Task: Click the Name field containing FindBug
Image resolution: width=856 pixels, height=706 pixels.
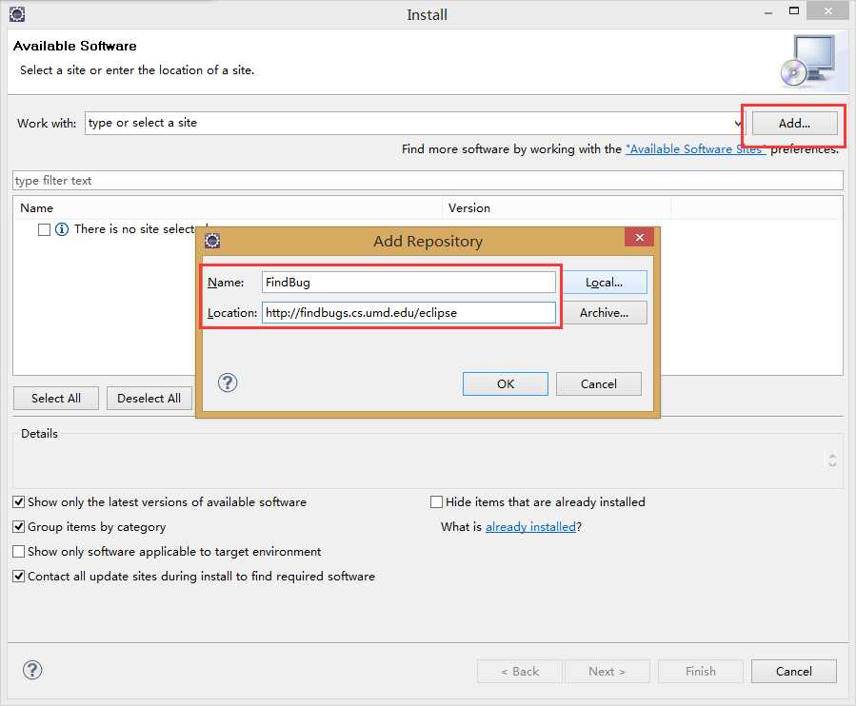Action: click(408, 282)
